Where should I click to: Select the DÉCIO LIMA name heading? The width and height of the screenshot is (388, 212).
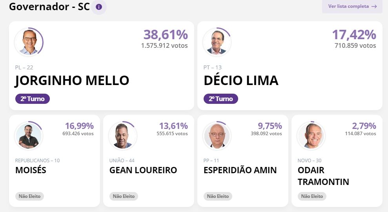(241, 80)
